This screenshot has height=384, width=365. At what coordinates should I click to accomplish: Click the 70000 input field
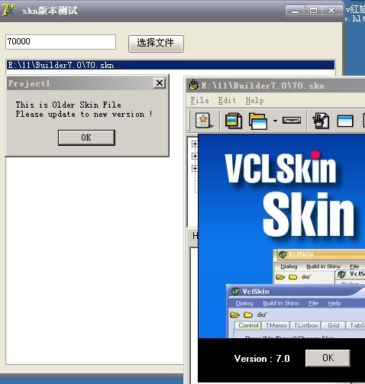pos(60,42)
